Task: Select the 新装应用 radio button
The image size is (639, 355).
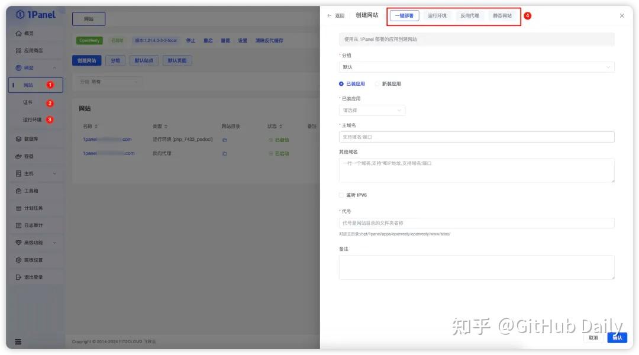Action: click(x=378, y=83)
